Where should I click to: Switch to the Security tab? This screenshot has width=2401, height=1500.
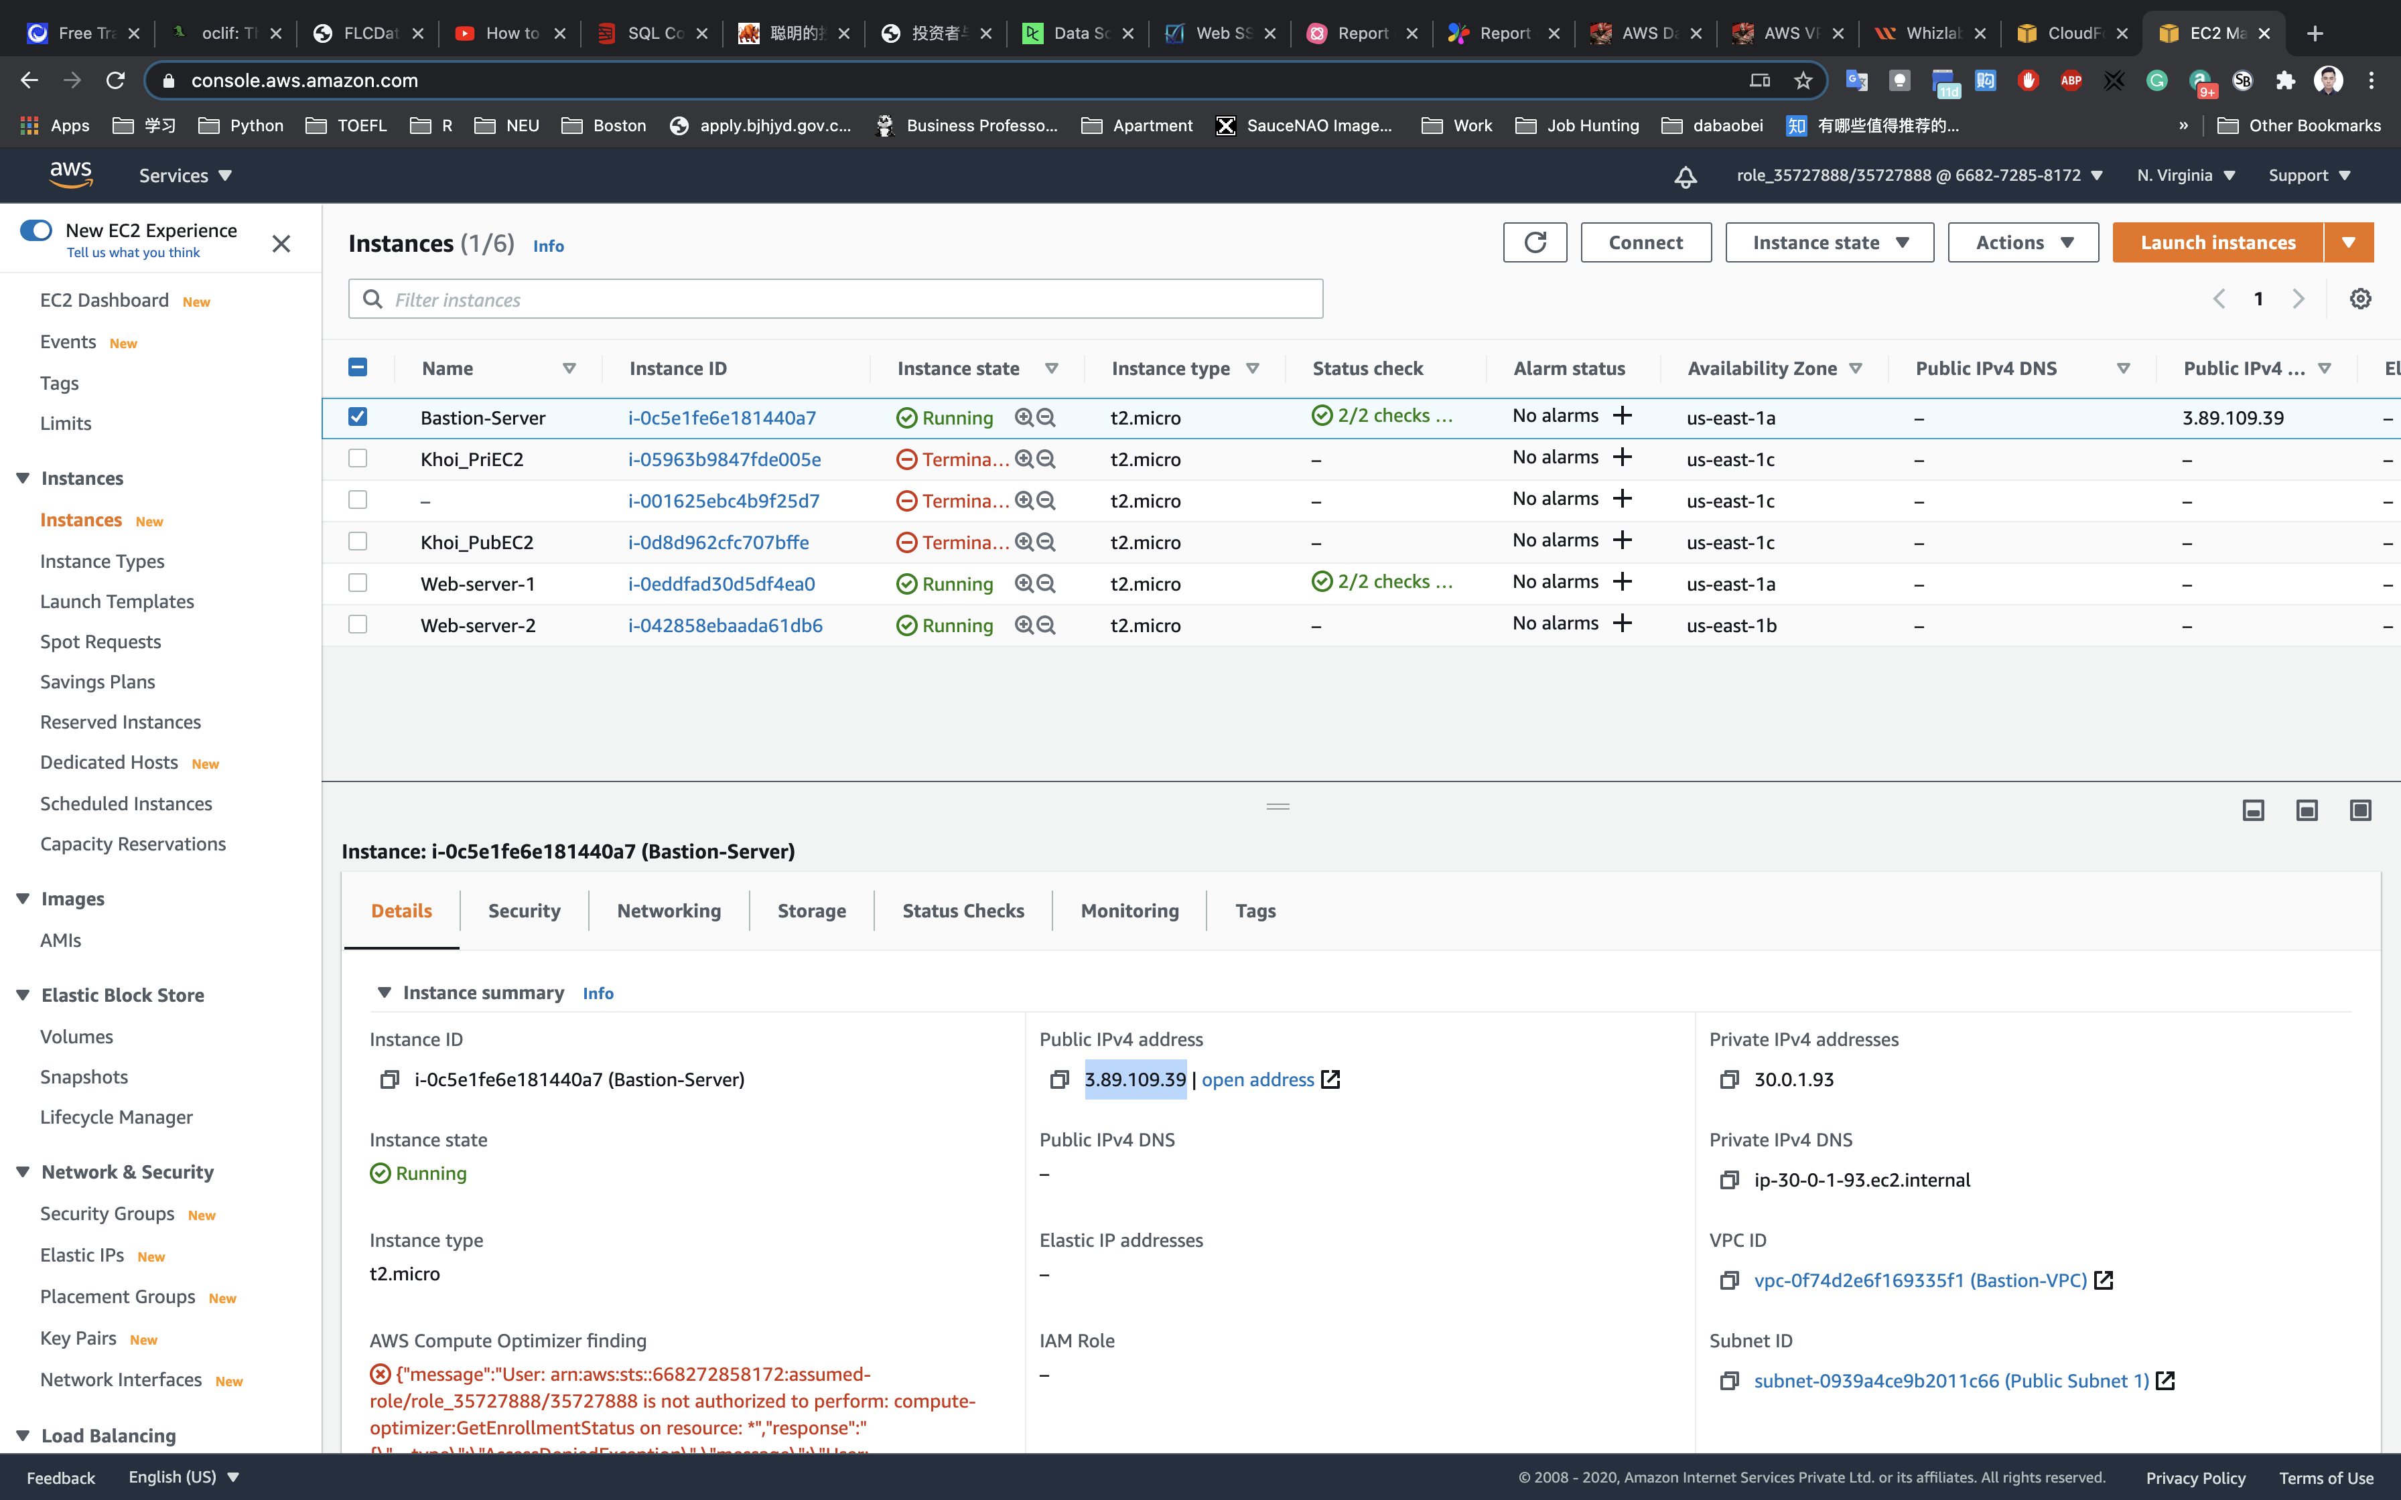point(524,911)
